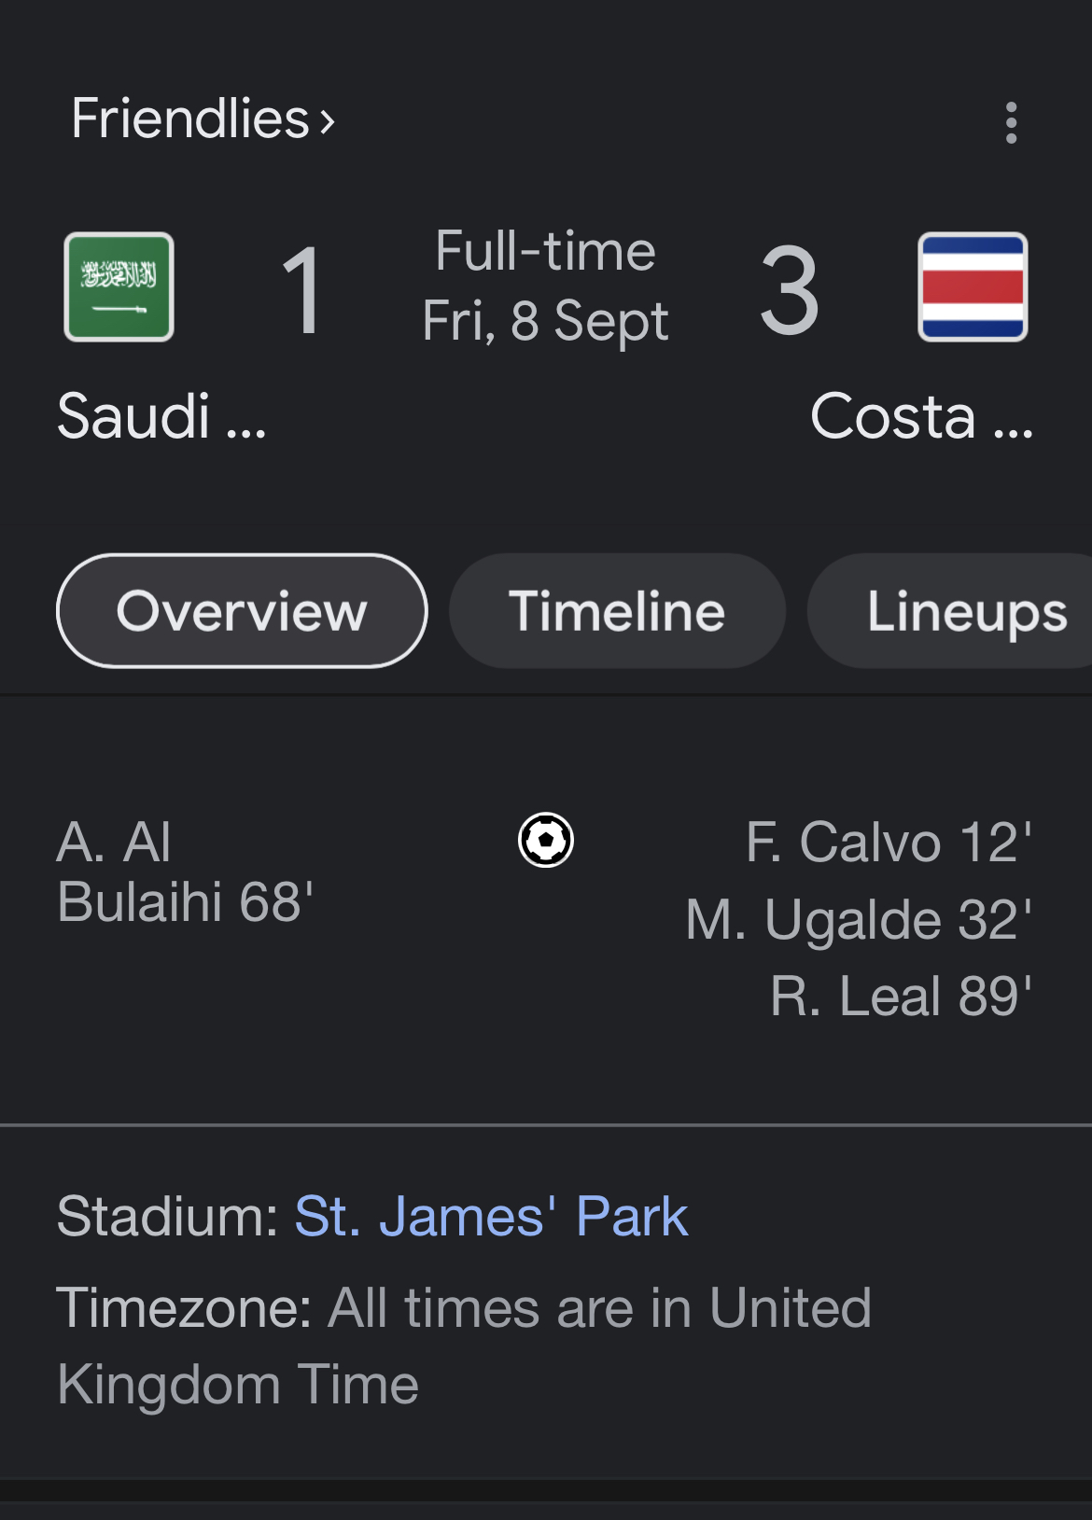Tap the Saudi Arabia flag icon
The image size is (1092, 1520).
point(119,286)
